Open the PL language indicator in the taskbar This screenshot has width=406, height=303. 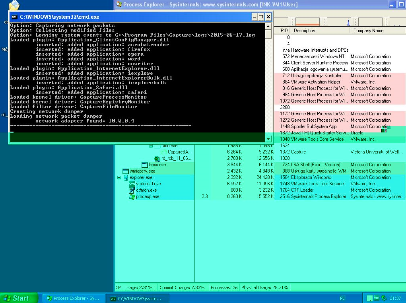342,298
